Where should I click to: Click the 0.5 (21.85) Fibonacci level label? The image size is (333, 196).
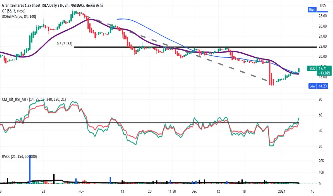64,44
